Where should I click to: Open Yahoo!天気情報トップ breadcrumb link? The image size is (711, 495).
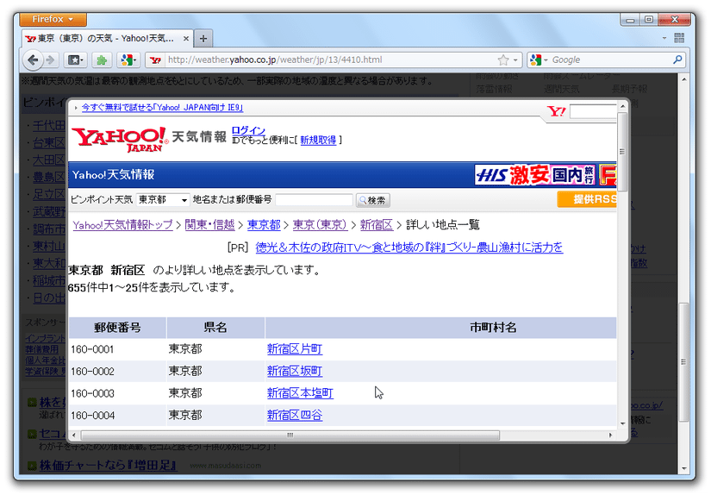point(122,225)
